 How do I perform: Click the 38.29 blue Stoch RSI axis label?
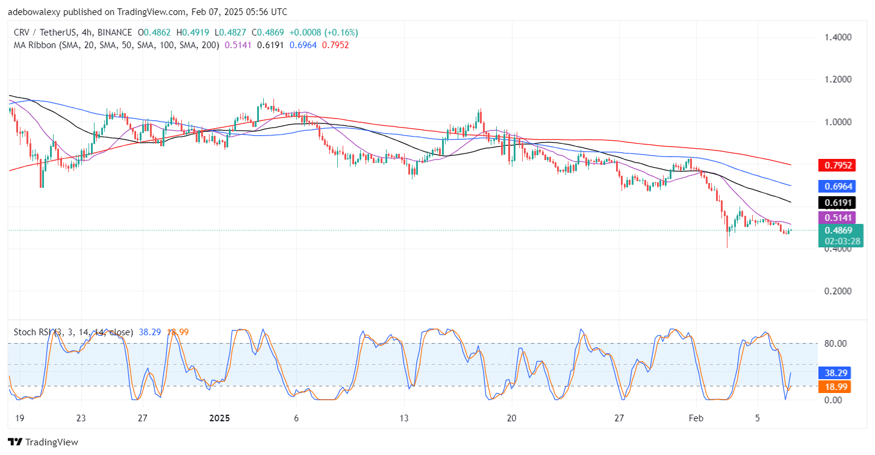tap(835, 373)
